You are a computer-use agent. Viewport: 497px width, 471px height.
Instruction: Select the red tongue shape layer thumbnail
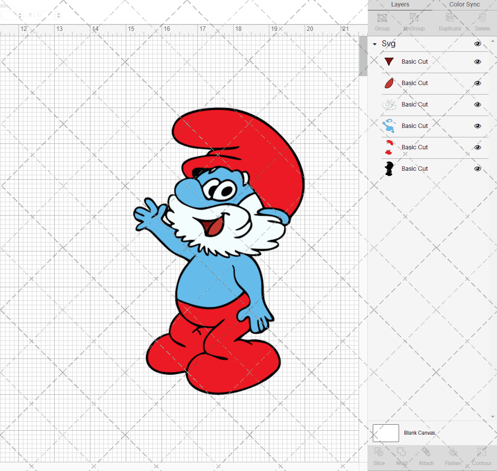(x=389, y=83)
